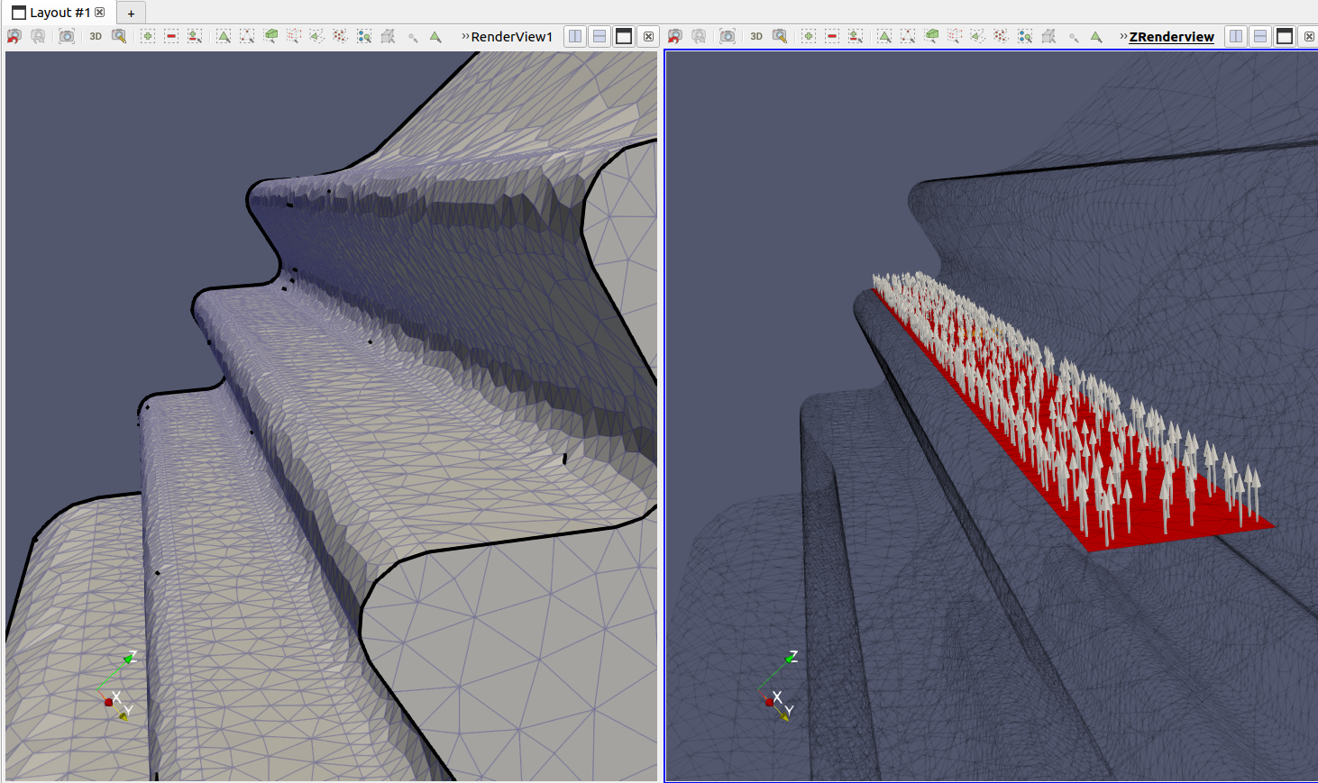Undo camera change in ZRenderview toolbar
The width and height of the screenshot is (1318, 783).
coord(674,36)
